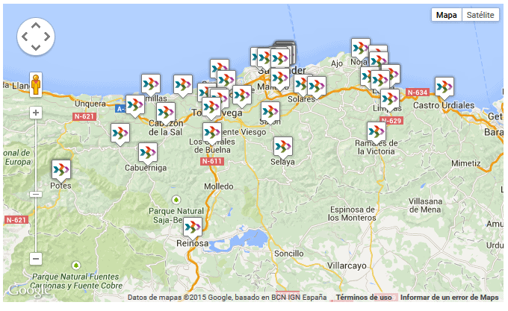Click the zoom slider handle
This screenshot has height=311, width=508.
click(36, 195)
